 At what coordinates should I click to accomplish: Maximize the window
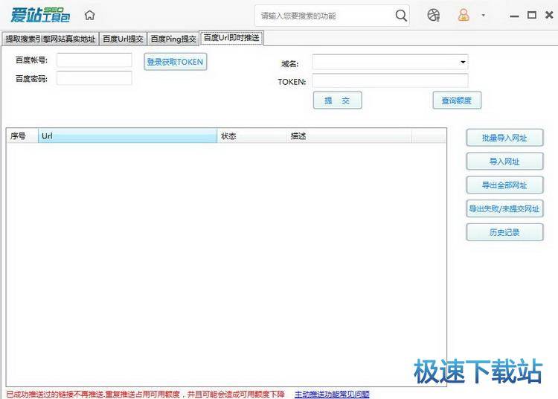click(532, 15)
